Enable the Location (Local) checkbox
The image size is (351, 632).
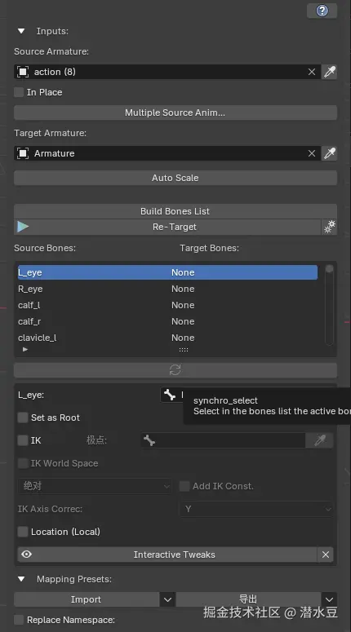[x=23, y=532]
